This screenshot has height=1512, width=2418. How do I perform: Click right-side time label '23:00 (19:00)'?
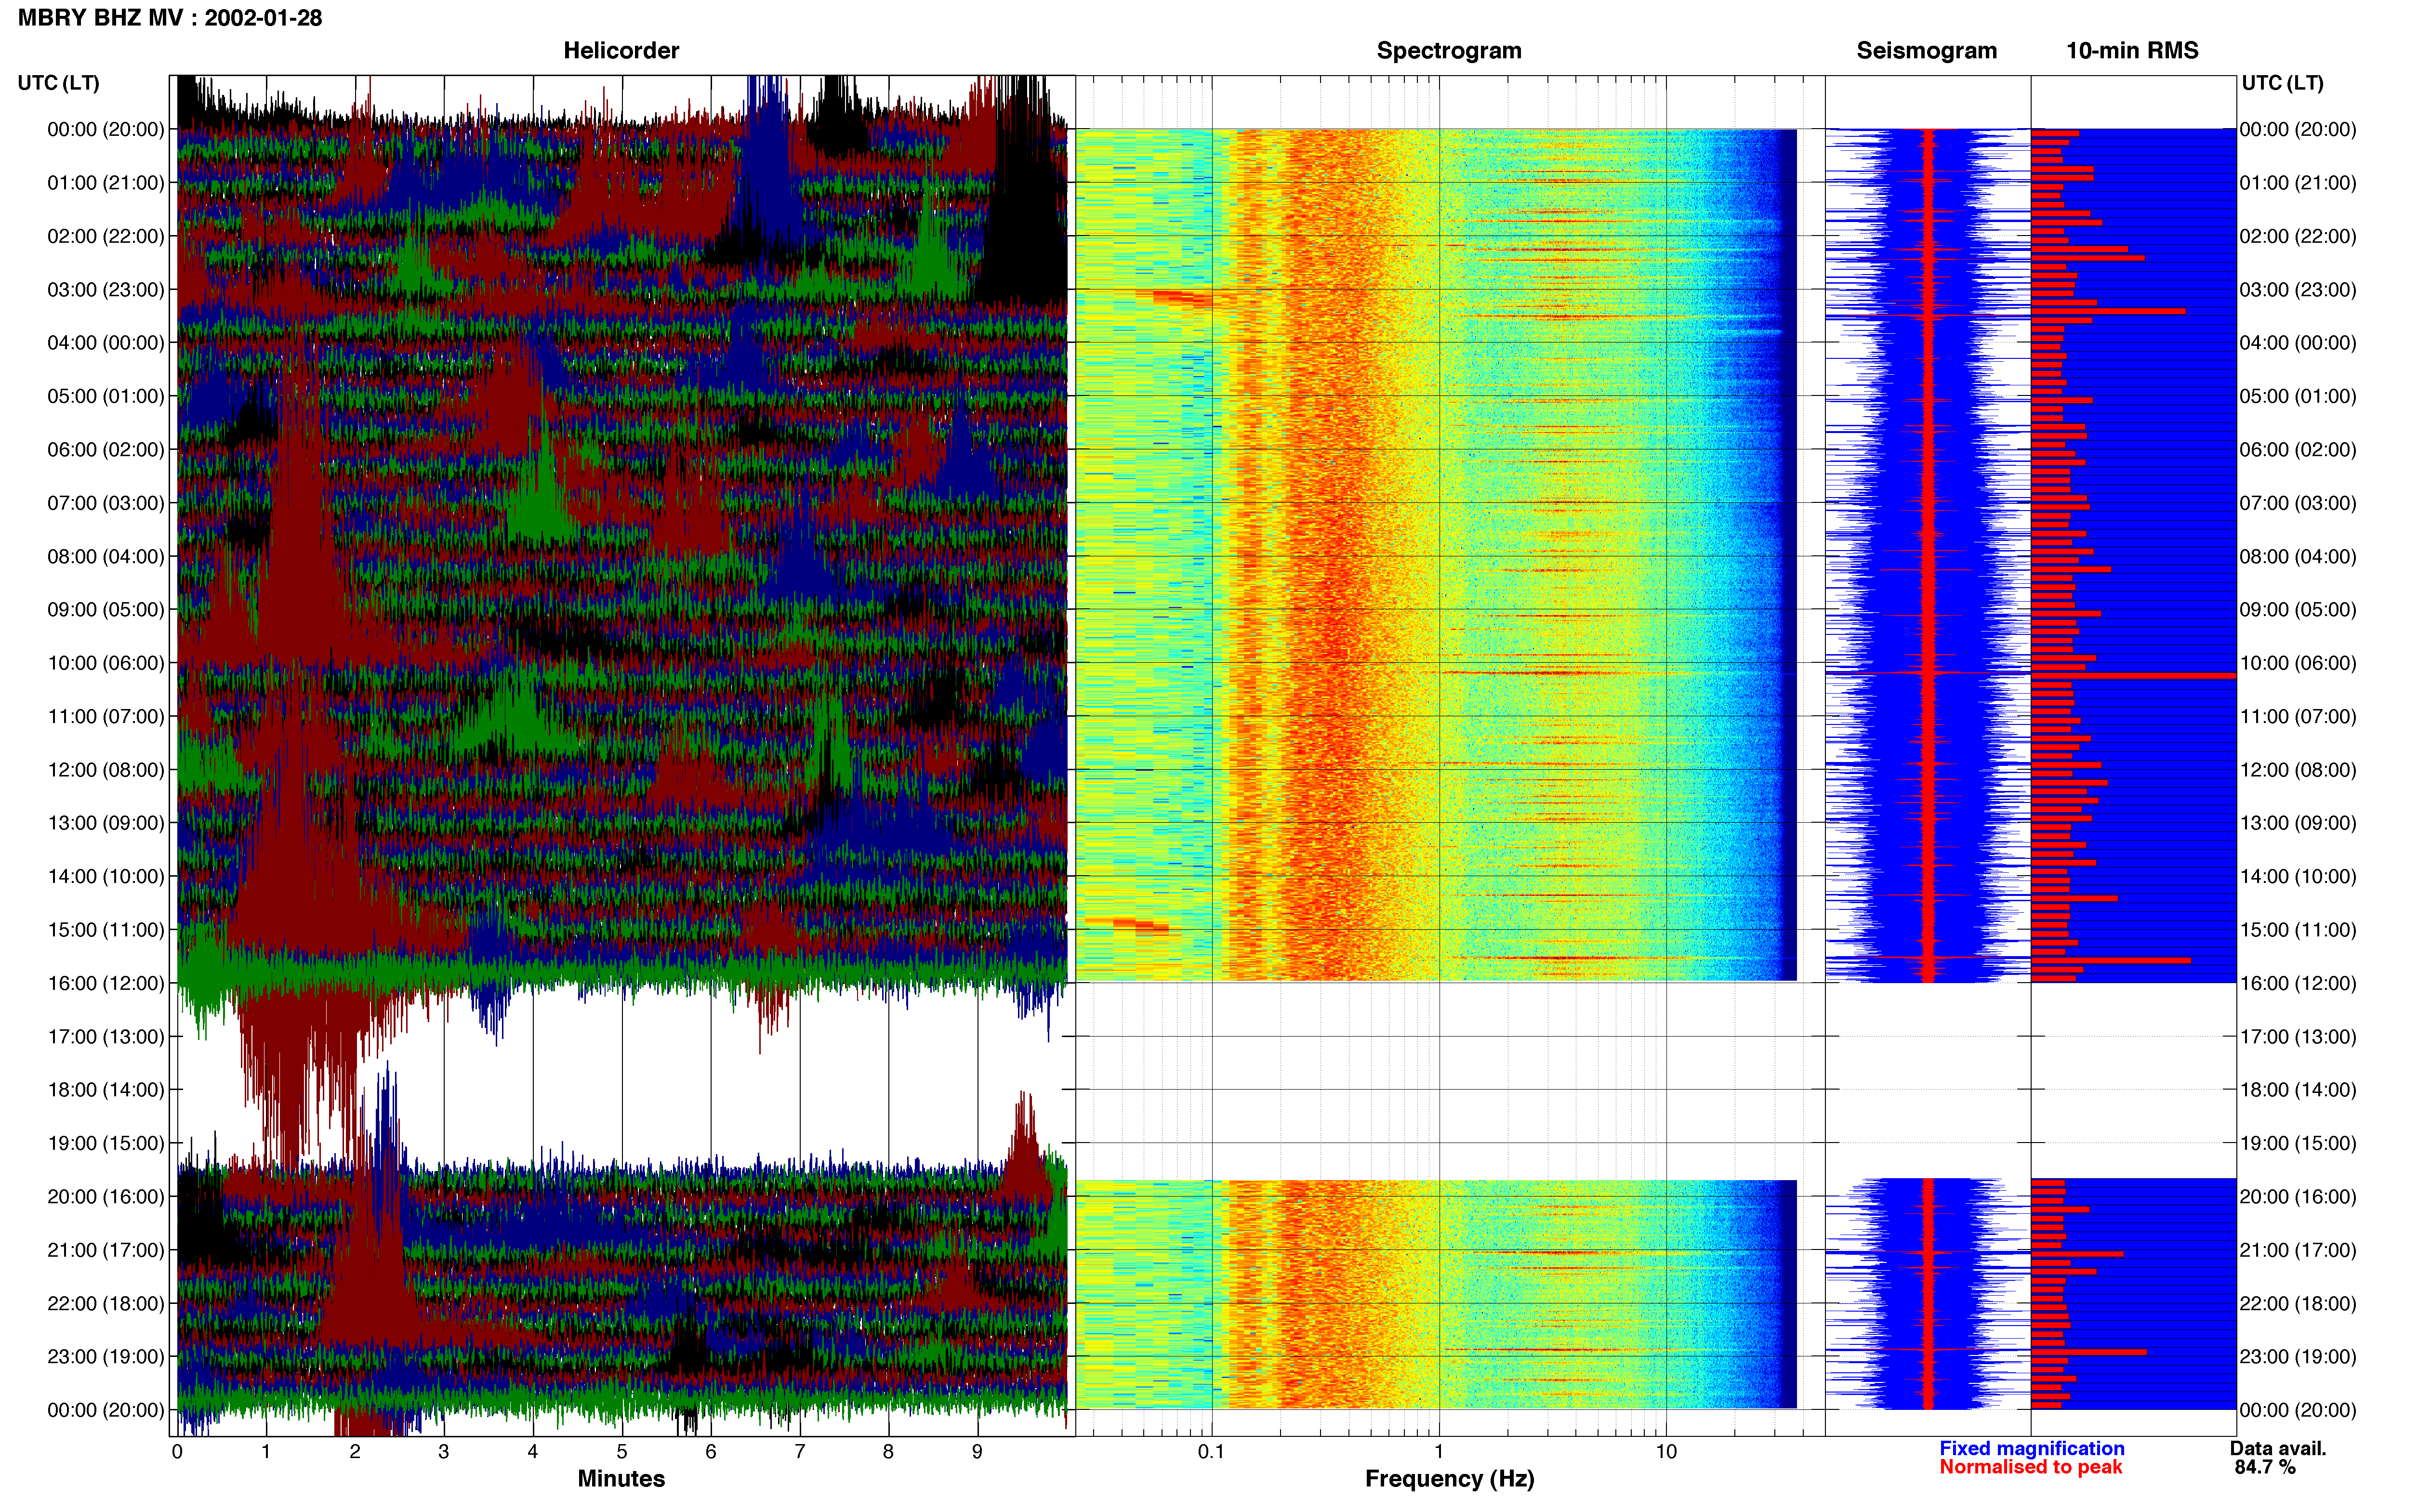pos(2298,1356)
